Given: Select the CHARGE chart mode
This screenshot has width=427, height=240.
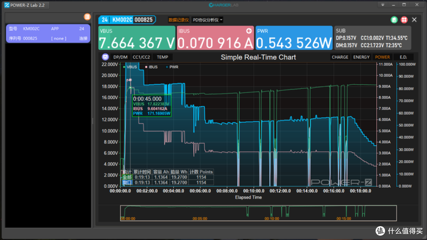Looking at the screenshot, I should (x=340, y=57).
